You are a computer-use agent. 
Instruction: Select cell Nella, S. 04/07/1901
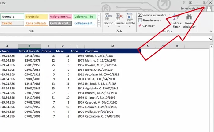(113, 111)
